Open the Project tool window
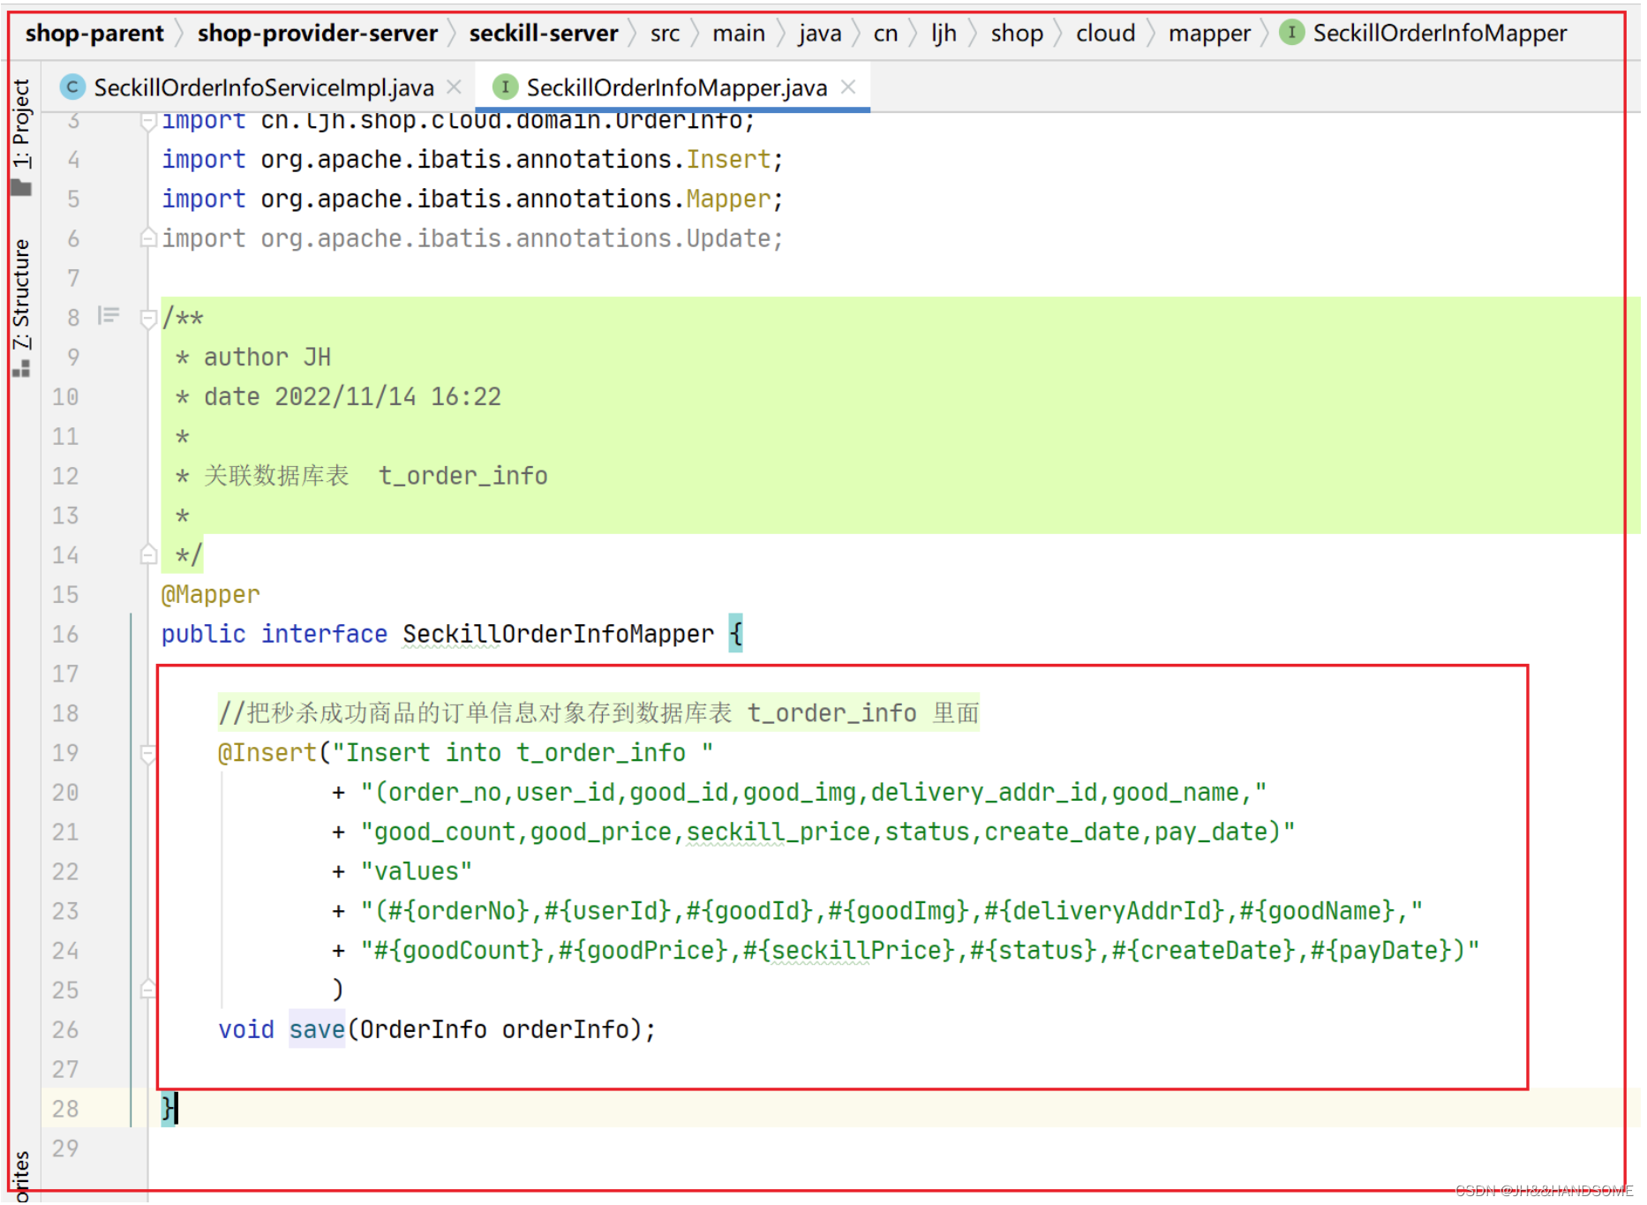The height and width of the screenshot is (1205, 1647). (21, 124)
